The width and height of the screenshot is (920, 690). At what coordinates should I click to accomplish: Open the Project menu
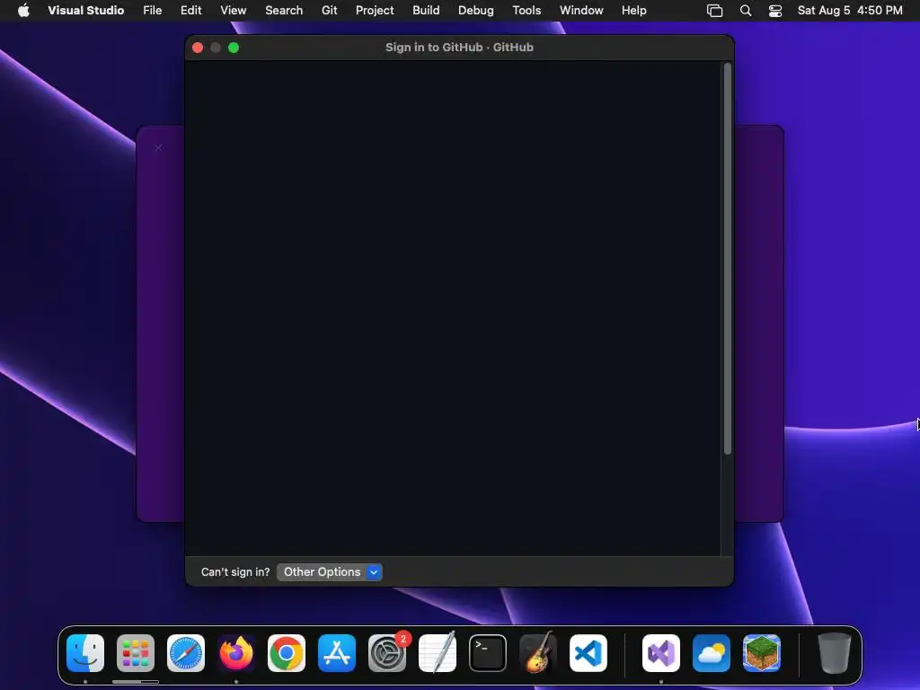point(375,11)
